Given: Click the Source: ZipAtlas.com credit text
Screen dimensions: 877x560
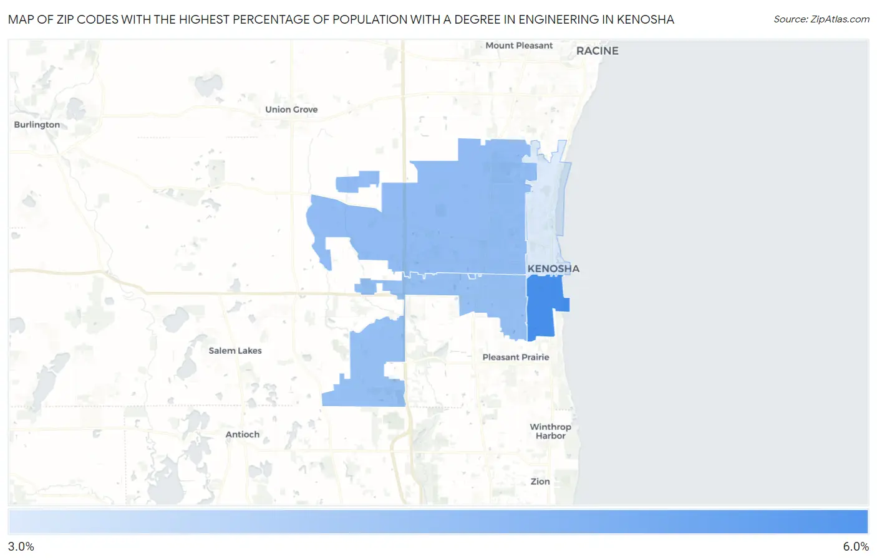Looking at the screenshot, I should [821, 19].
